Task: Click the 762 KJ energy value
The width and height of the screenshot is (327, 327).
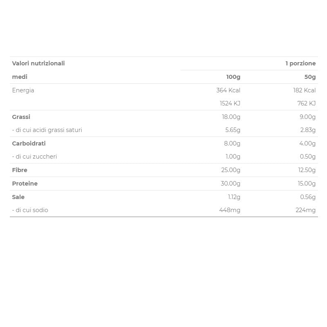Action: point(306,103)
